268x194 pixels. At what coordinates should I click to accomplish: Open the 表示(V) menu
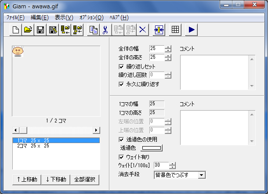(x=64, y=18)
